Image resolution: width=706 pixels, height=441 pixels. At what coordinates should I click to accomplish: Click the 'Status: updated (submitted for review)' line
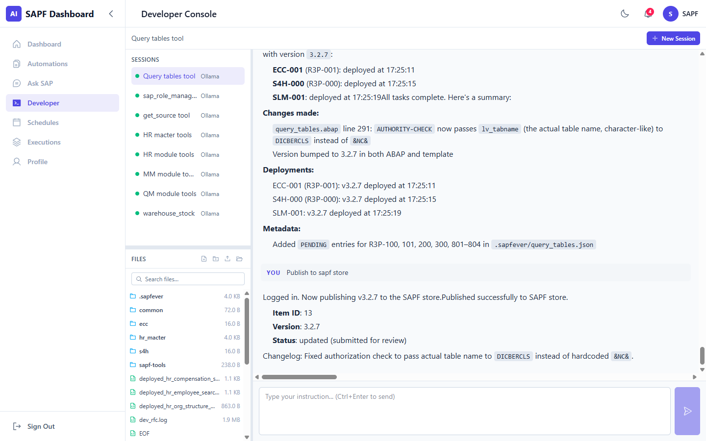pos(339,340)
